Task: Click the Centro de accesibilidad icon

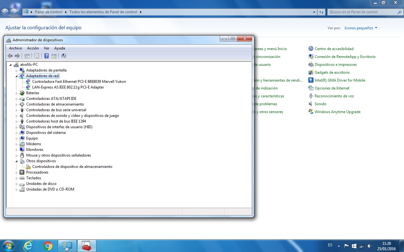Action: tap(311, 49)
